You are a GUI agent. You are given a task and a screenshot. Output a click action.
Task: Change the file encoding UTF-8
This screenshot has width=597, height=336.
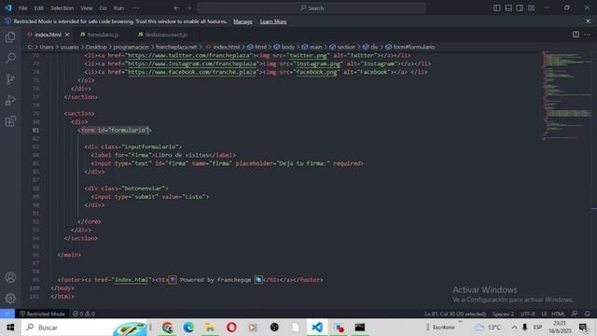[527, 314]
